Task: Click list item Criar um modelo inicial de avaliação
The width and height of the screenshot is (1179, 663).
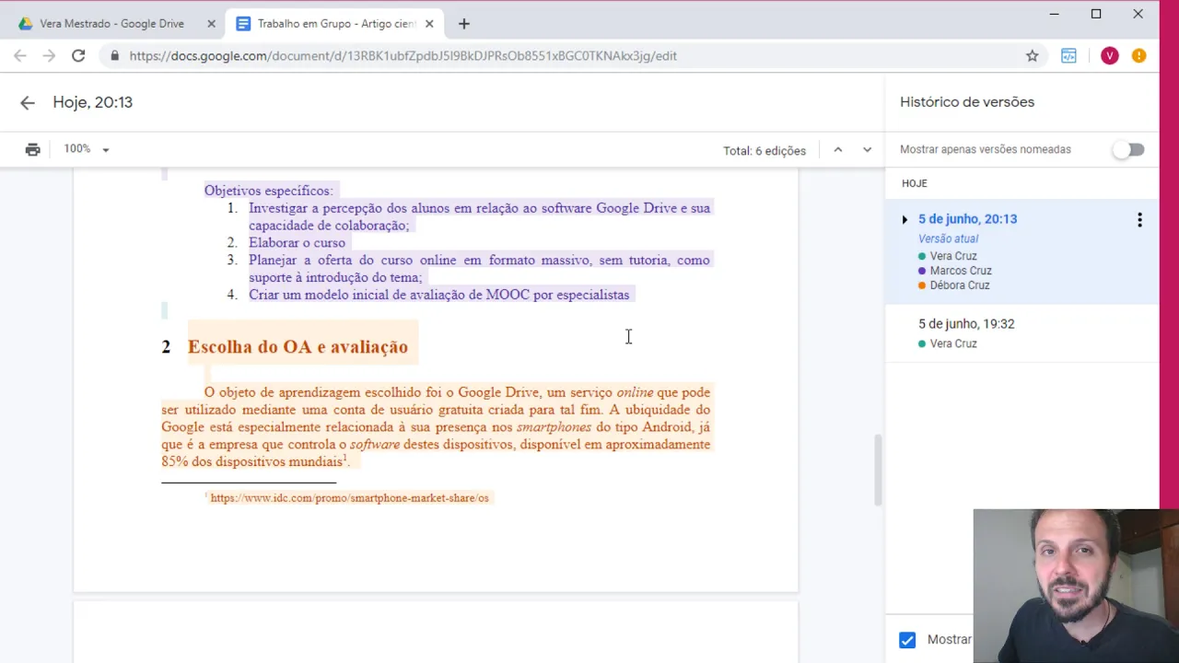Action: tap(438, 295)
